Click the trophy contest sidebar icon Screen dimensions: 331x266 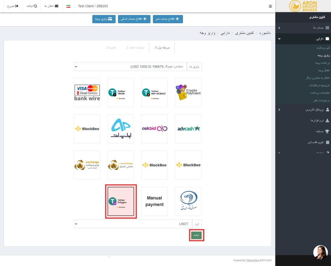pos(327,131)
